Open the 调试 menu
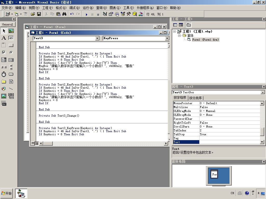Screen dimensions: 266x199 click(x=75, y=8)
